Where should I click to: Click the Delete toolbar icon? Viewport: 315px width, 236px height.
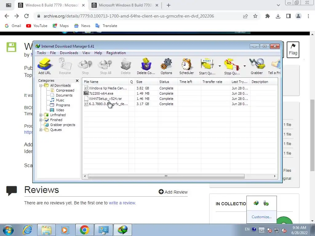click(126, 66)
